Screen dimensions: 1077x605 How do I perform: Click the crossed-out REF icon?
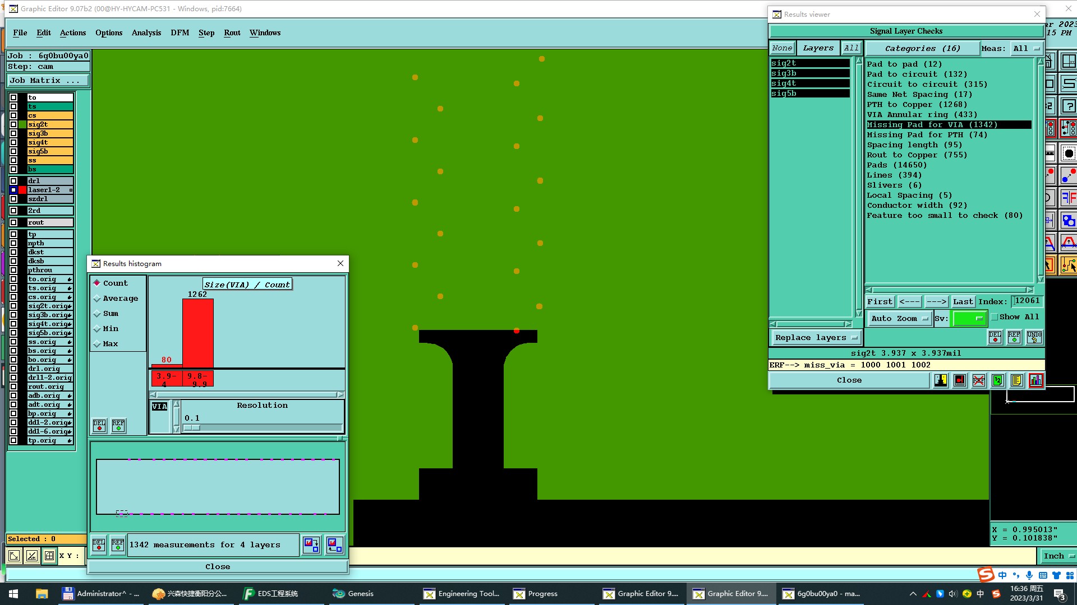(978, 380)
